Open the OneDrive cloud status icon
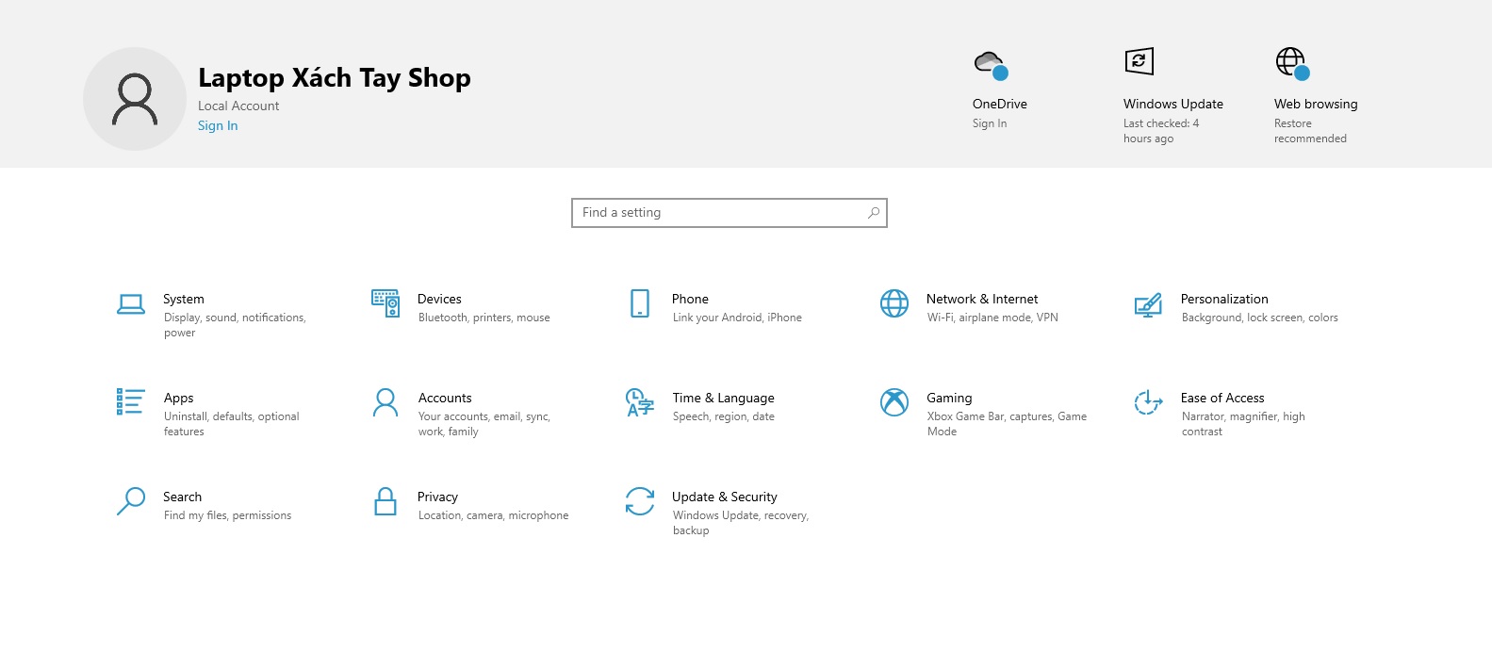 tap(991, 65)
